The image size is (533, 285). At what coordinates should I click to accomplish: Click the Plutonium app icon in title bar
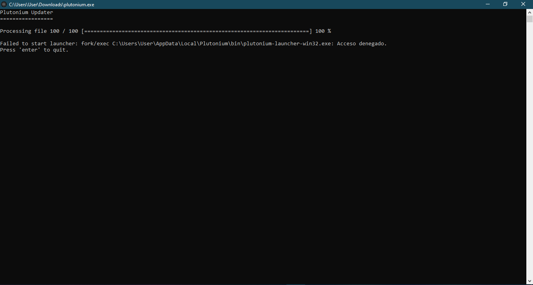click(x=4, y=5)
